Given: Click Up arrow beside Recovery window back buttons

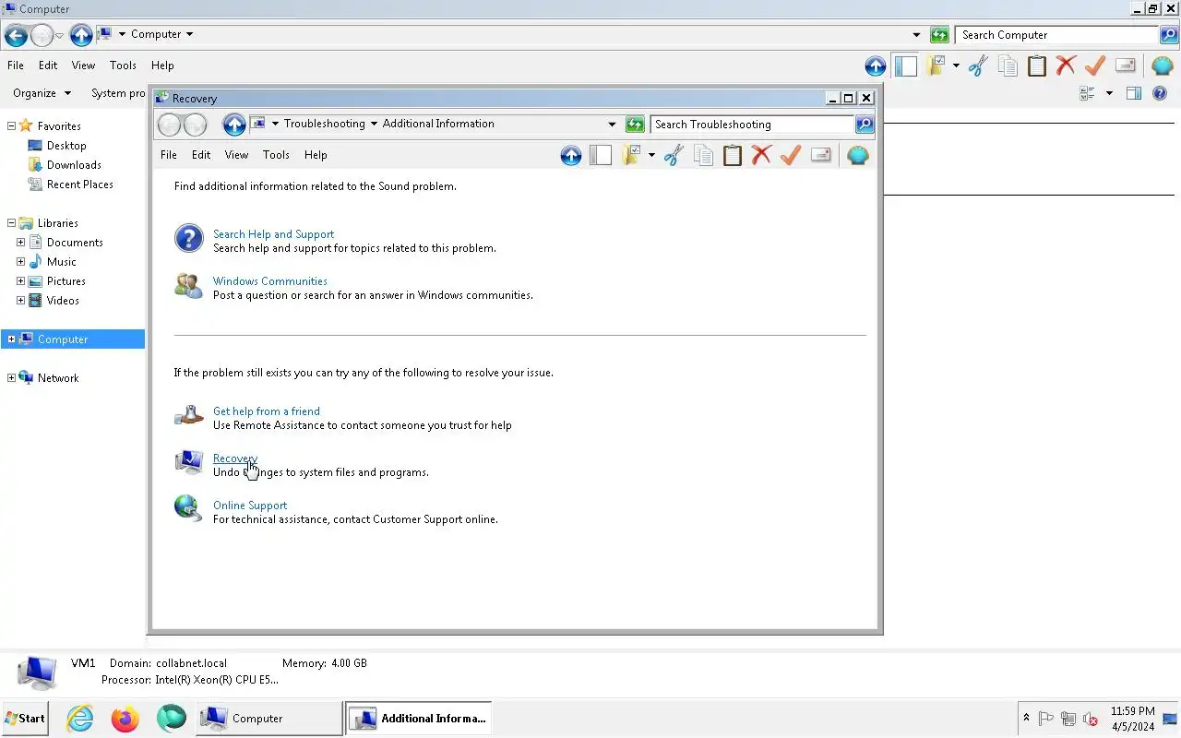Looking at the screenshot, I should pyautogui.click(x=234, y=124).
